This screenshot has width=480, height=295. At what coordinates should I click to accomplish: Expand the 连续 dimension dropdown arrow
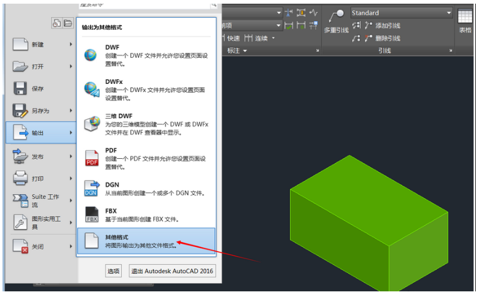(274, 38)
